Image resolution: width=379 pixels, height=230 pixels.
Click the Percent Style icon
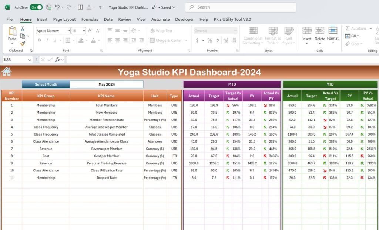tap(209, 41)
